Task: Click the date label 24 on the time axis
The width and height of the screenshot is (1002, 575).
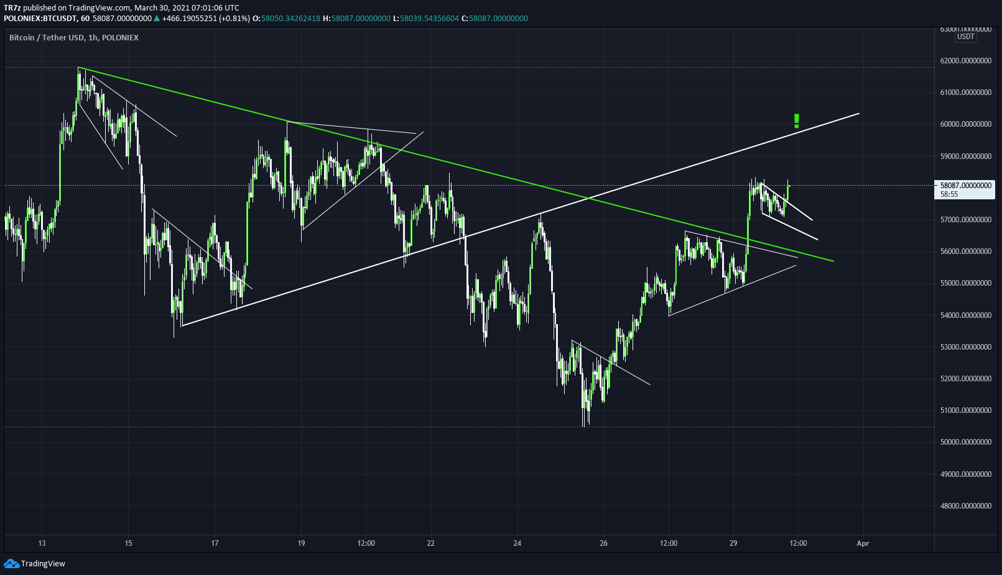Action: pos(517,543)
